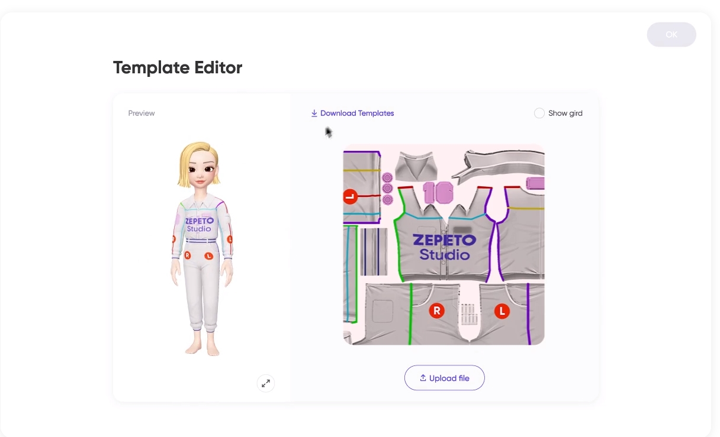The width and height of the screenshot is (720, 437).
Task: Click the clothing texture template image
Action: pyautogui.click(x=443, y=244)
